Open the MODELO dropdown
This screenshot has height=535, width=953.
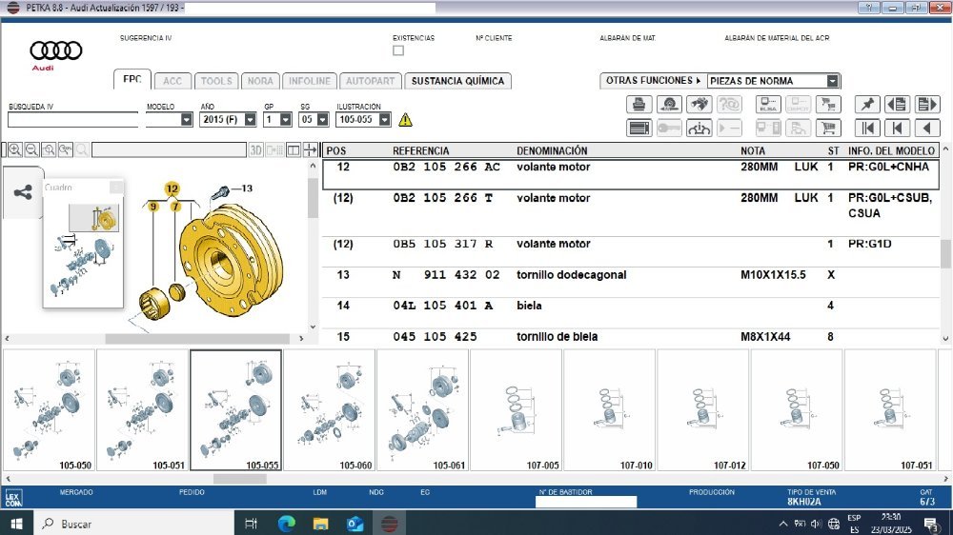187,120
